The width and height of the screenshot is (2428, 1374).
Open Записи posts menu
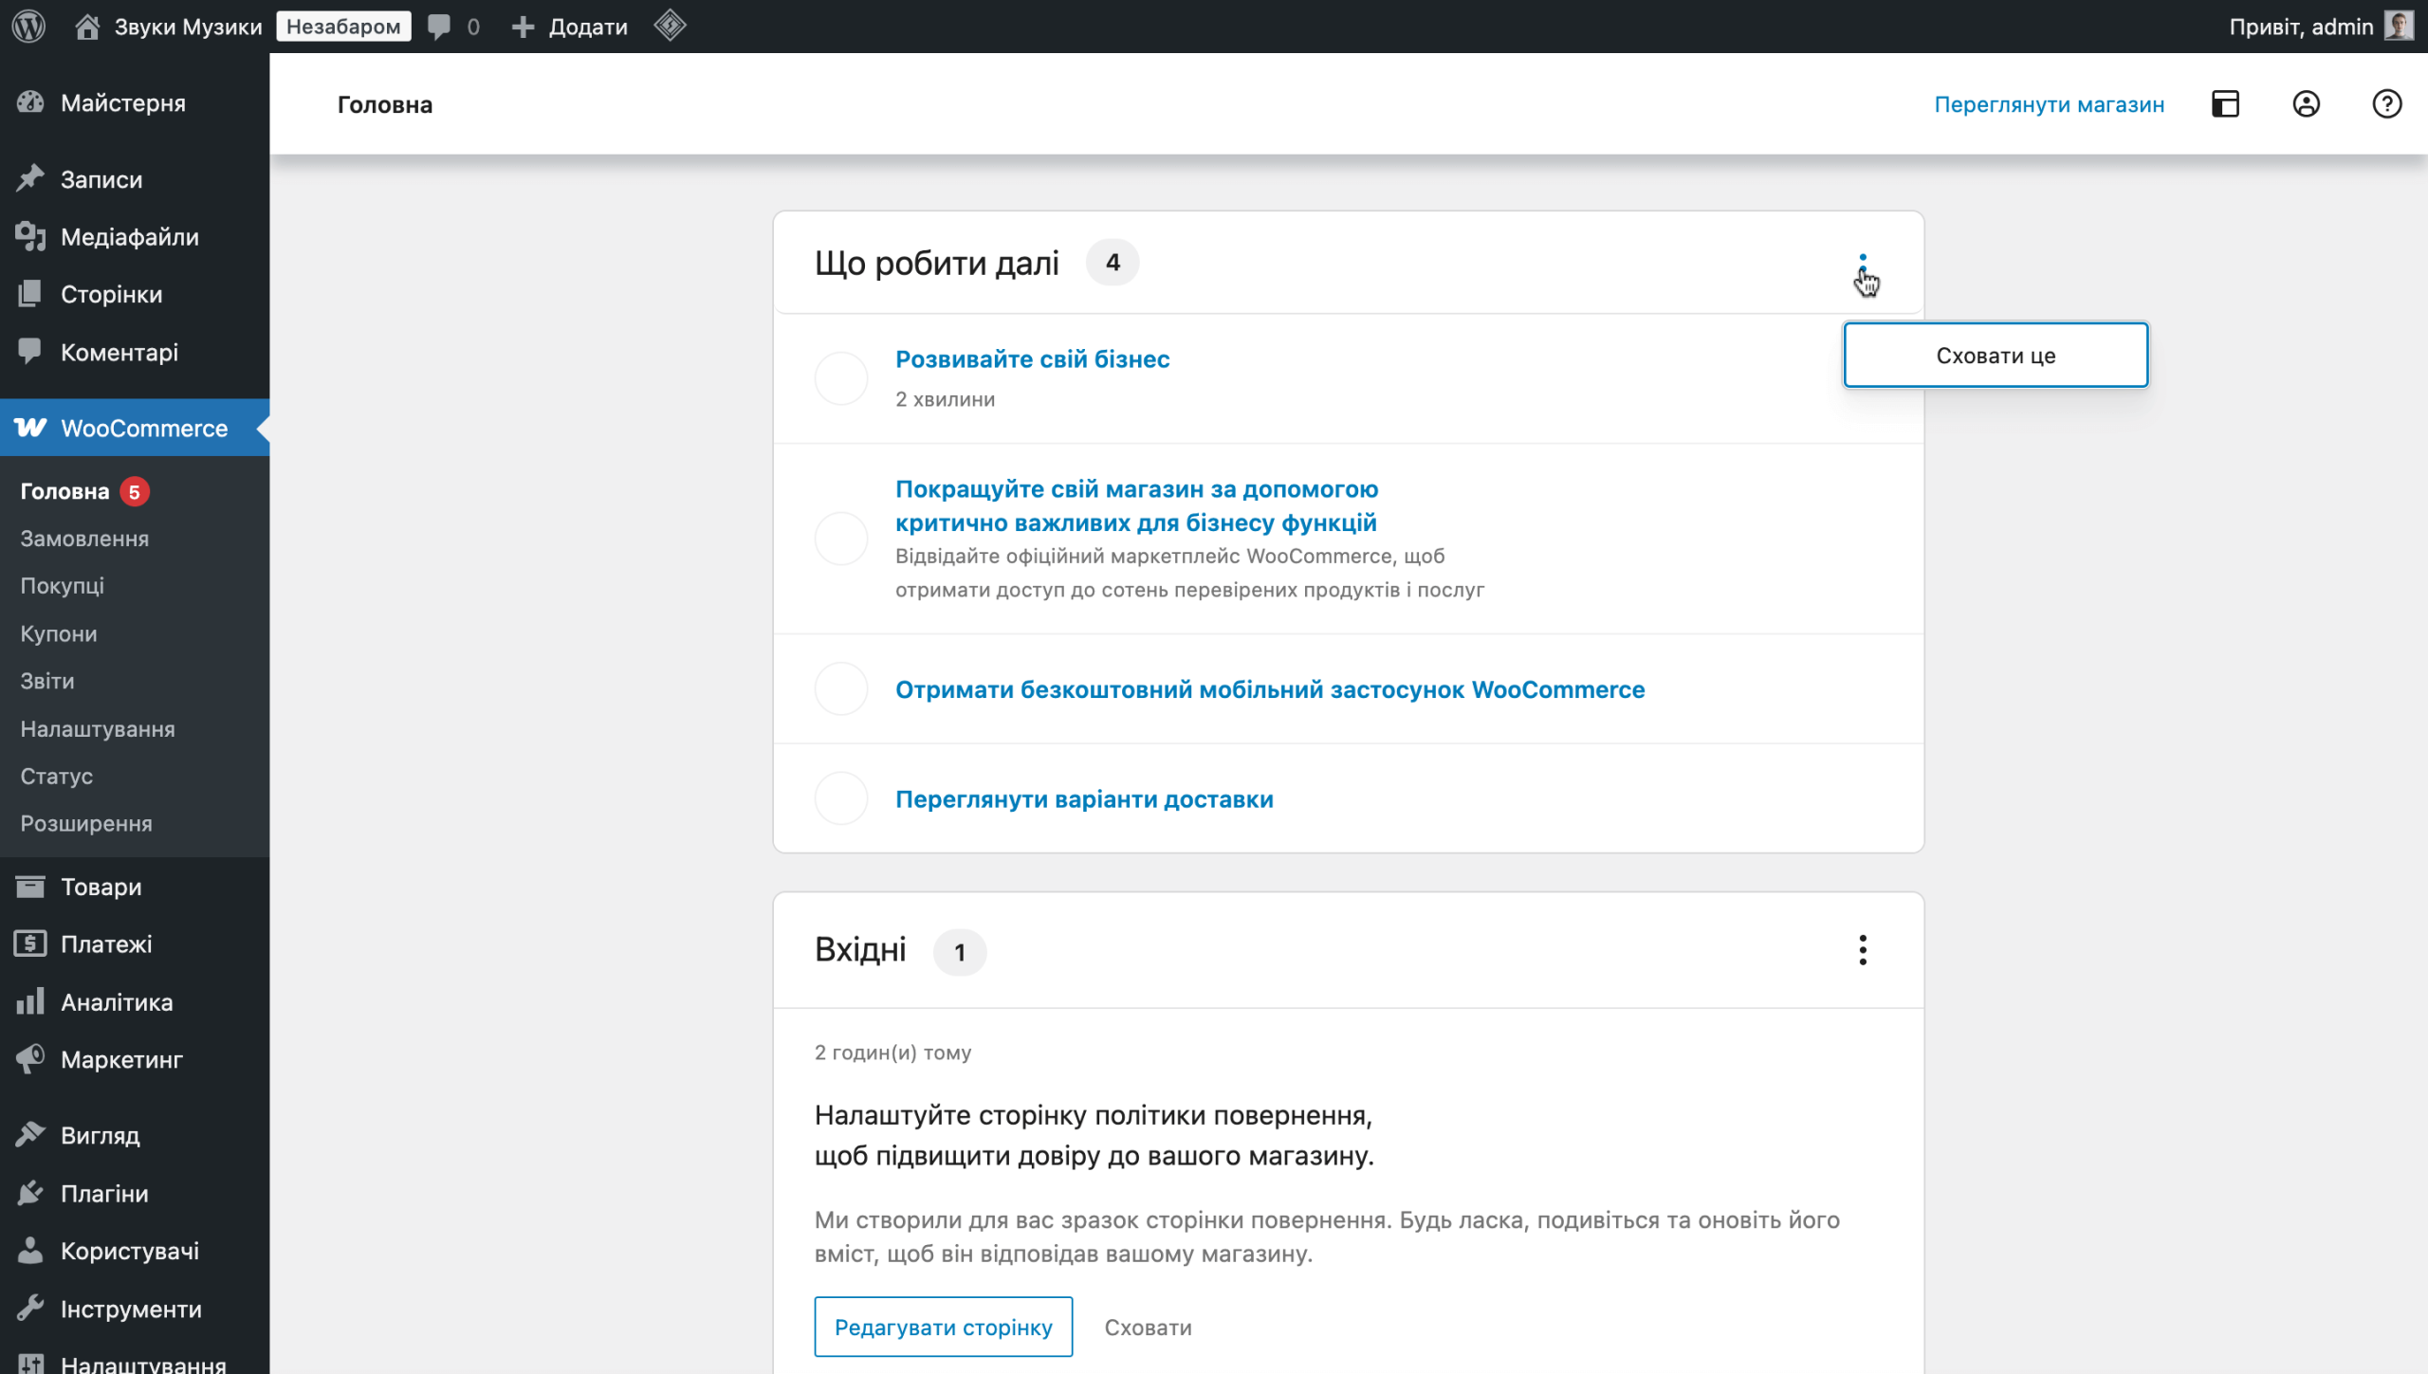click(x=135, y=179)
